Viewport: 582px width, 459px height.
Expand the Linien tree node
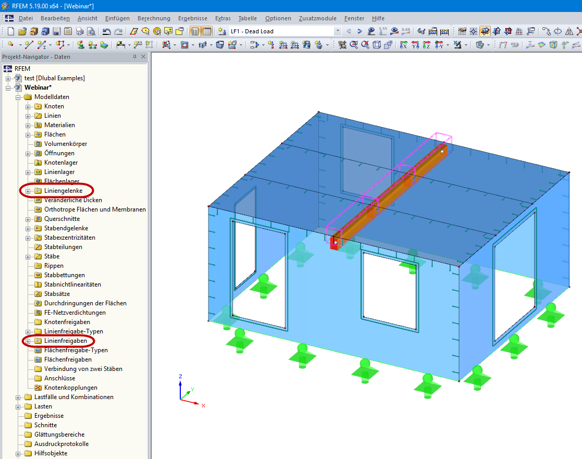coord(28,116)
